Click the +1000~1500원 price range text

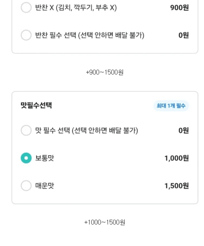(x=105, y=222)
